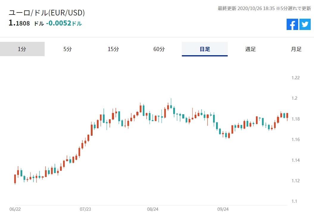Click the ユーロ/ドル(EUR/USD) title
The image size is (314, 217).
[47, 13]
